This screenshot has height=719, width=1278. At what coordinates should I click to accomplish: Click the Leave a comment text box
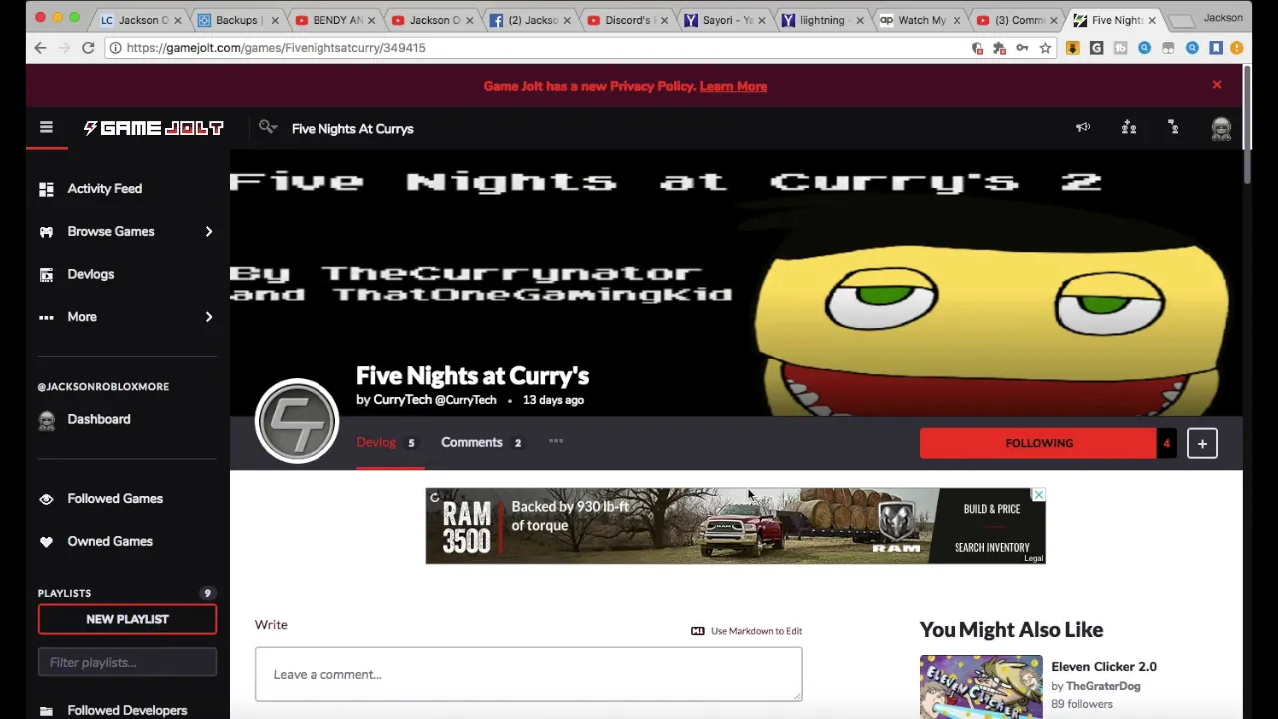click(x=527, y=674)
